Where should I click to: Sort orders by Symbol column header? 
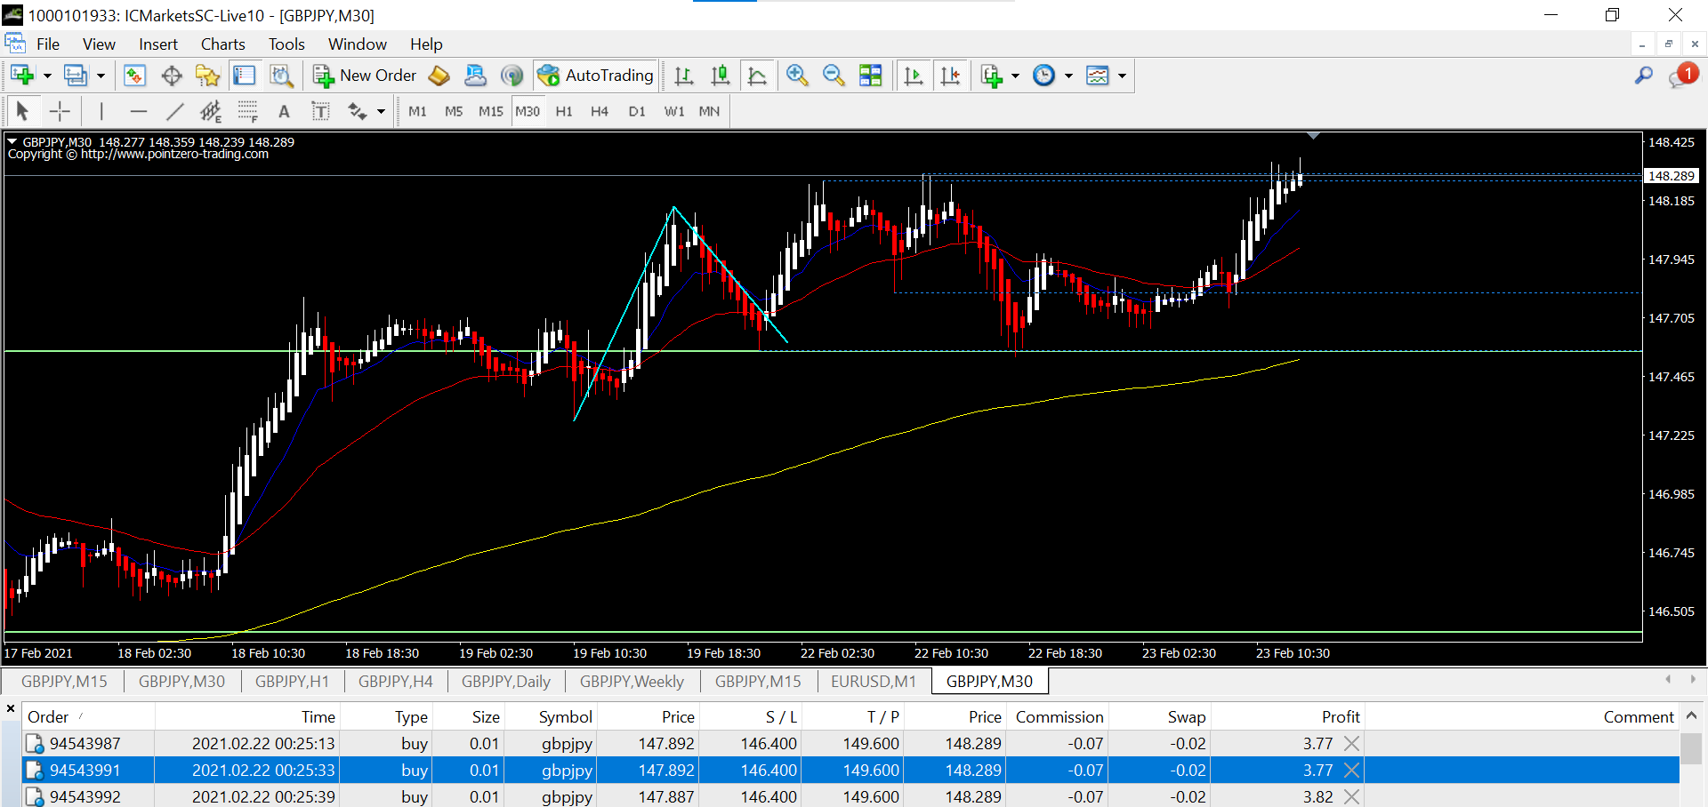click(565, 717)
